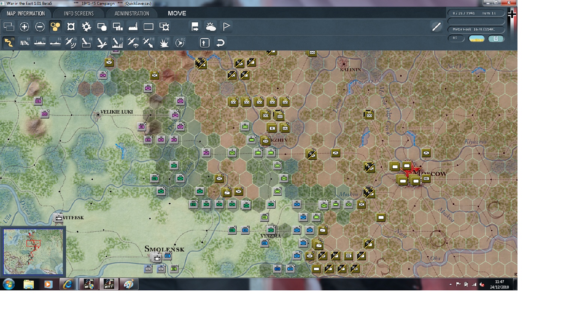Click the undo curved arrow button
The width and height of the screenshot is (588, 330).
pos(220,43)
